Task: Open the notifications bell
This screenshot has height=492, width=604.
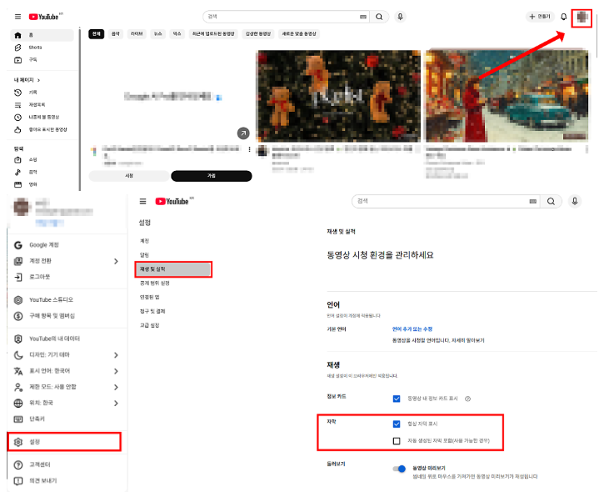Action: tap(563, 17)
